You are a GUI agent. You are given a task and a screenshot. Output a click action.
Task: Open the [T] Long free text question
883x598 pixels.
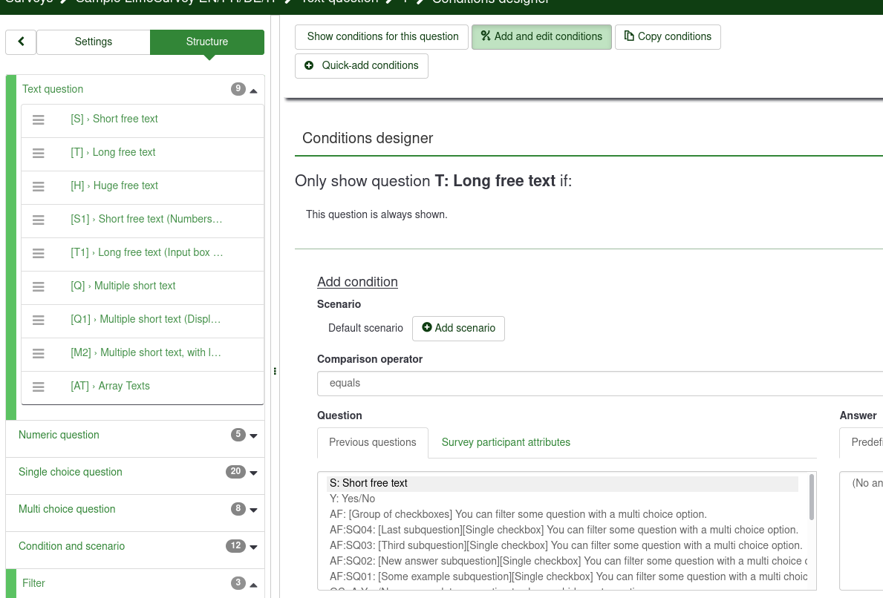click(124, 153)
